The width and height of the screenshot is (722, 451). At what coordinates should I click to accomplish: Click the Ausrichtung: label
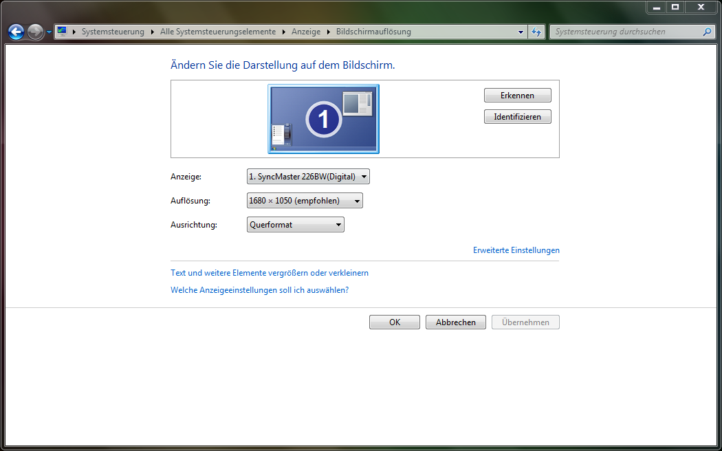click(x=194, y=225)
